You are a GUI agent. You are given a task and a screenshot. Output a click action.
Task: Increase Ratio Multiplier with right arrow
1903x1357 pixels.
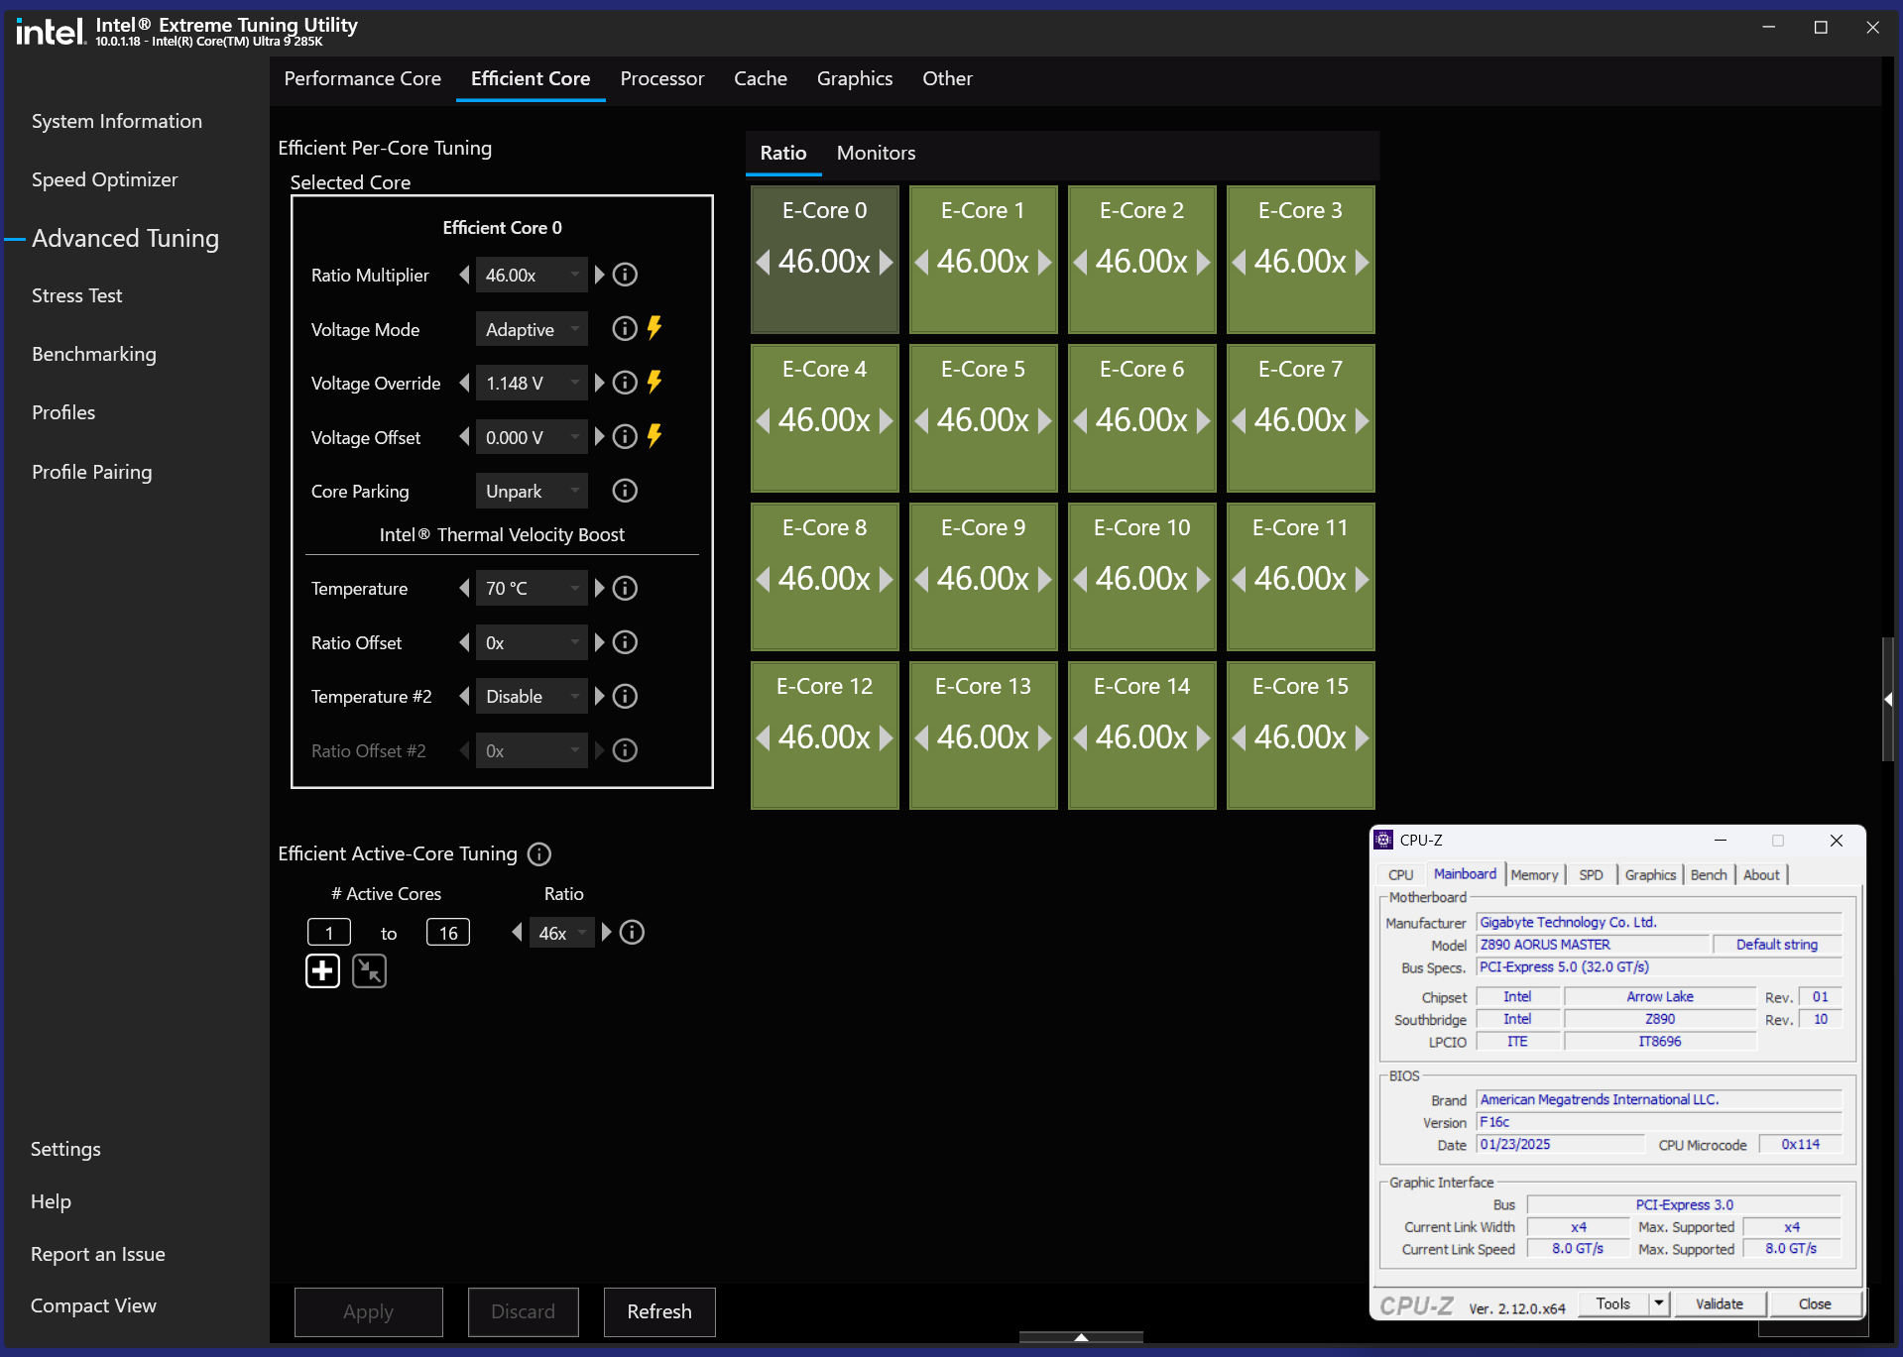pos(599,275)
